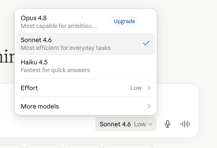Click the blue checkmark beside Sonnet 4.6

(146, 43)
